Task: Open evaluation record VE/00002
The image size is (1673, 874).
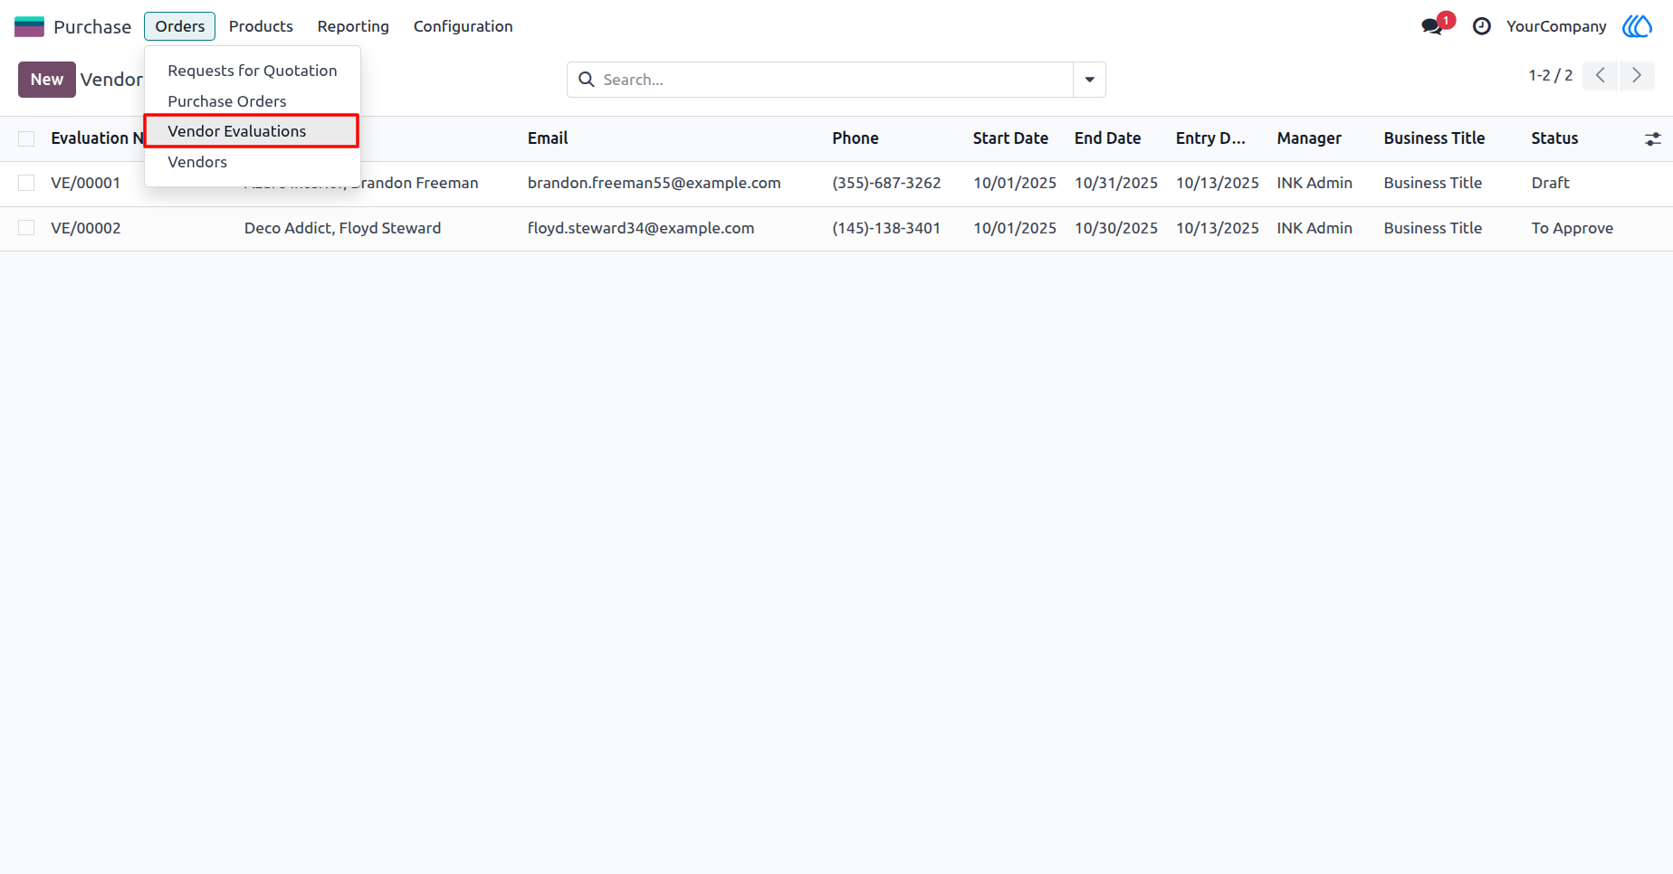Action: click(86, 228)
